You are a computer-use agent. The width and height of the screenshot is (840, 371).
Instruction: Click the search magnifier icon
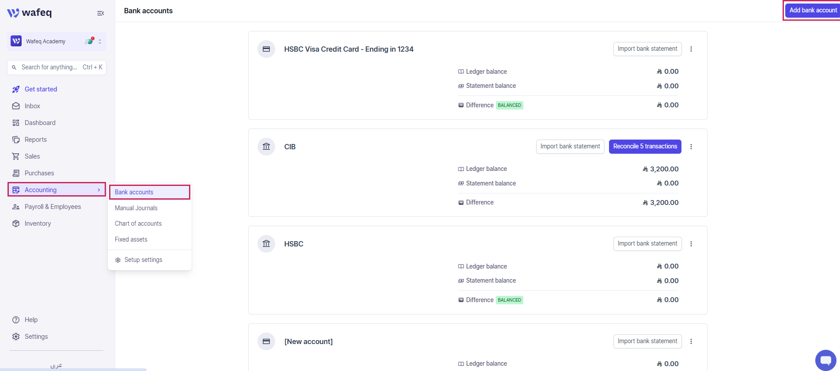(14, 68)
